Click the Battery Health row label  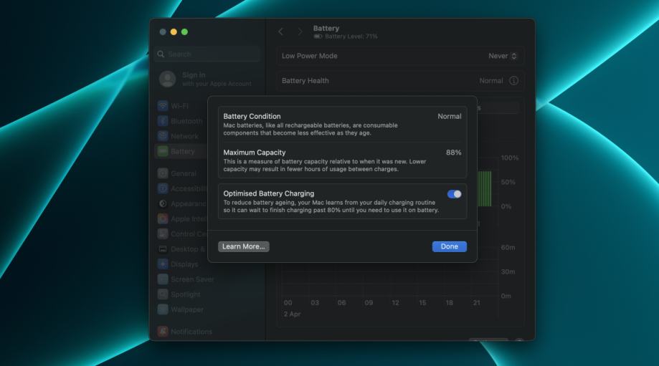pyautogui.click(x=305, y=81)
